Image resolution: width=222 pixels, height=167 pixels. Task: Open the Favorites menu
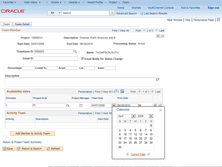tap(9, 2)
